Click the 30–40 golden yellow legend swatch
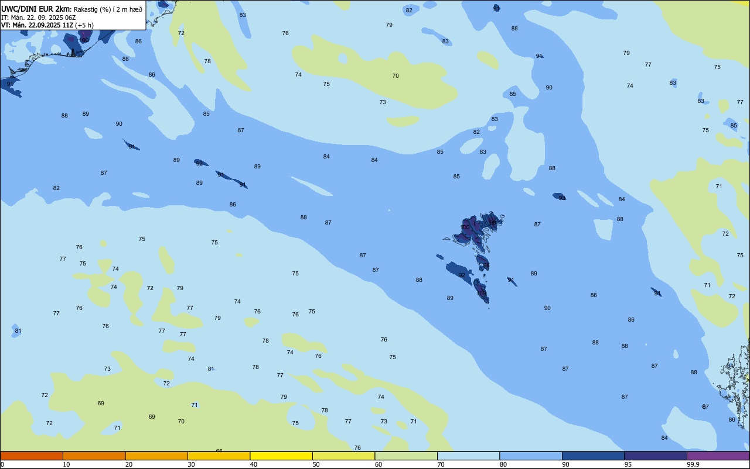 tap(219, 456)
